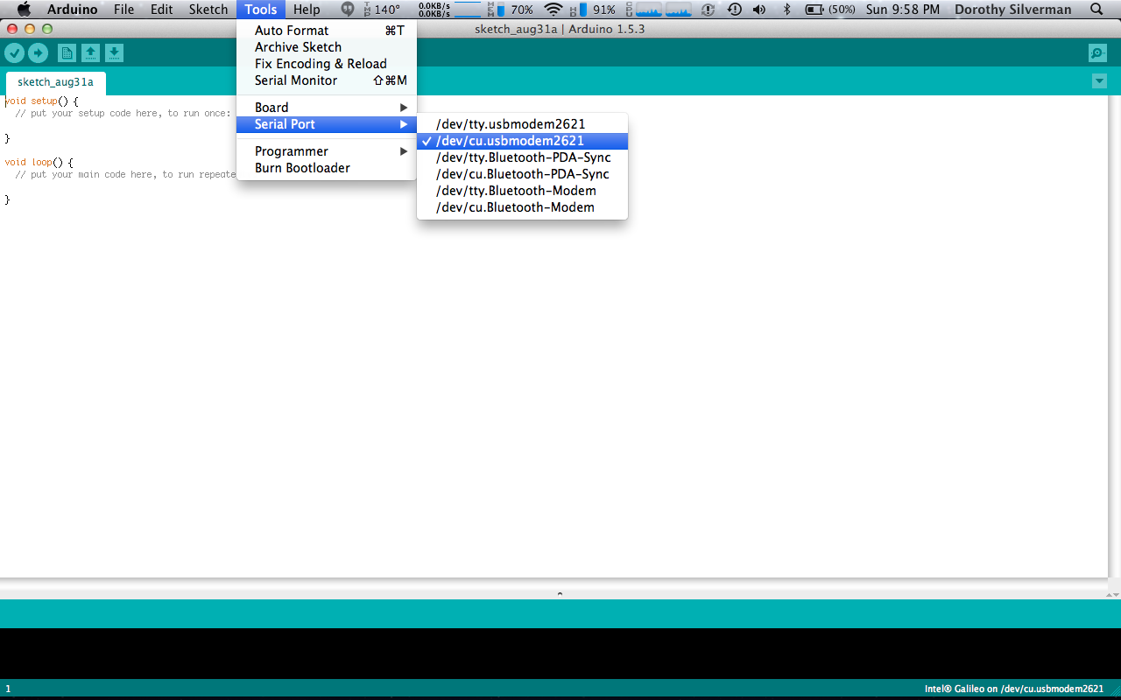This screenshot has height=700, width=1121.
Task: Expand the Serial Port submenu
Action: tap(326, 124)
